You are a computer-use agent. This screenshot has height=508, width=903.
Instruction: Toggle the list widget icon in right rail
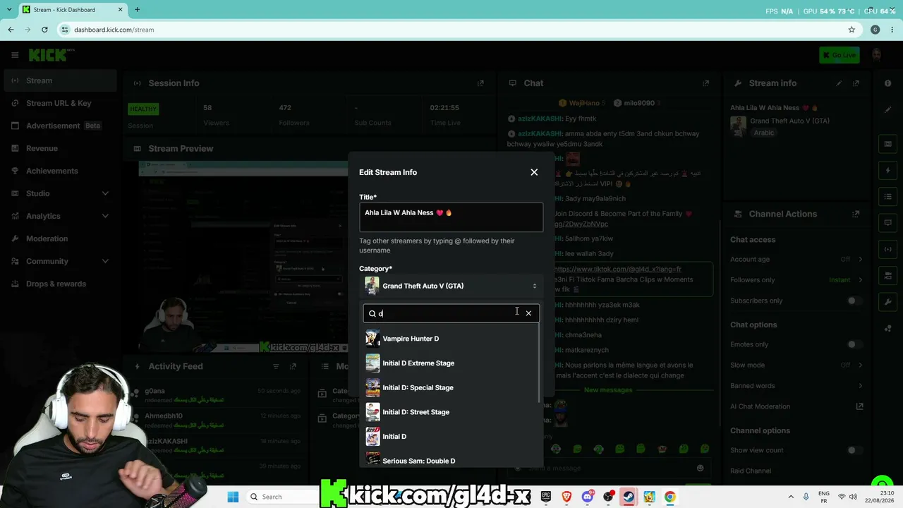pos(888,196)
